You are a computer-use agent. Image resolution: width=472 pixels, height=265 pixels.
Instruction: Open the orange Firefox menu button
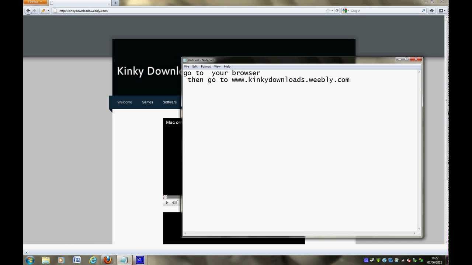35,2
